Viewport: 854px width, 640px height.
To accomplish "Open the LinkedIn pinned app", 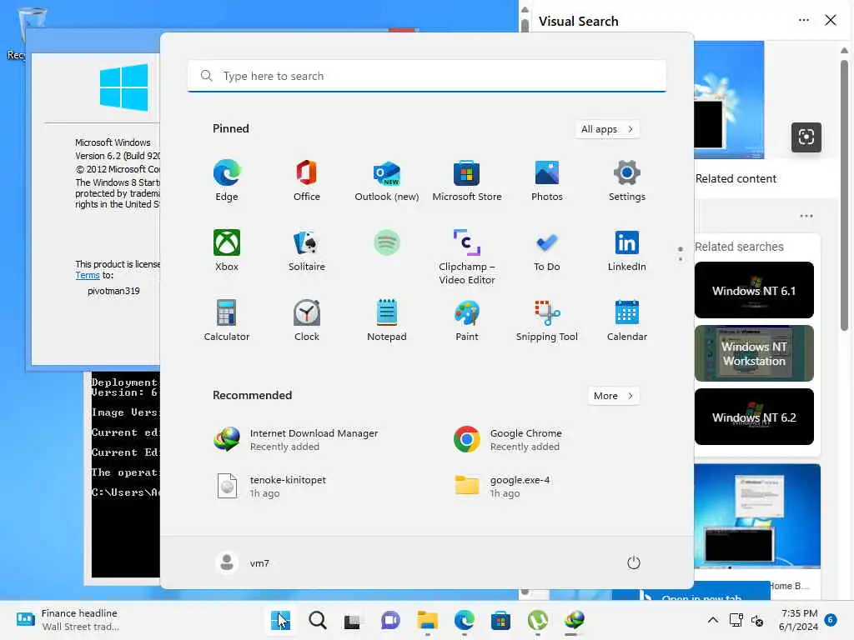I will 627,251.
